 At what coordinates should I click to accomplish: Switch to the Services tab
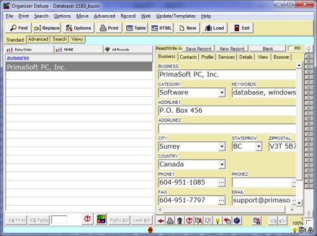(x=226, y=57)
